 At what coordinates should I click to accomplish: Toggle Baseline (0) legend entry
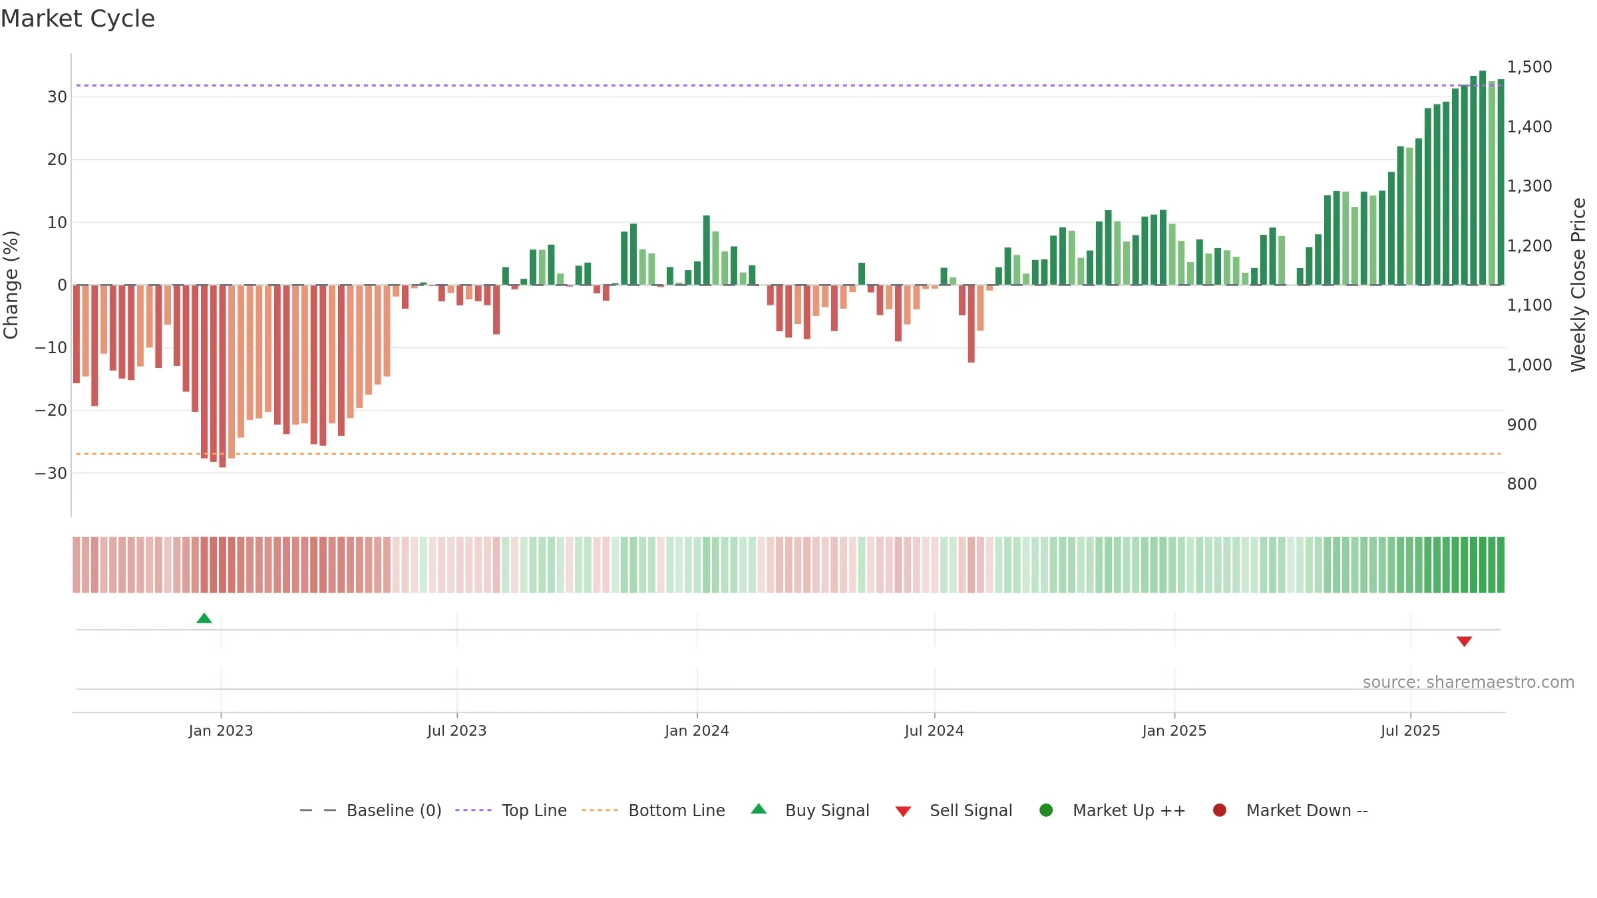[x=371, y=810]
